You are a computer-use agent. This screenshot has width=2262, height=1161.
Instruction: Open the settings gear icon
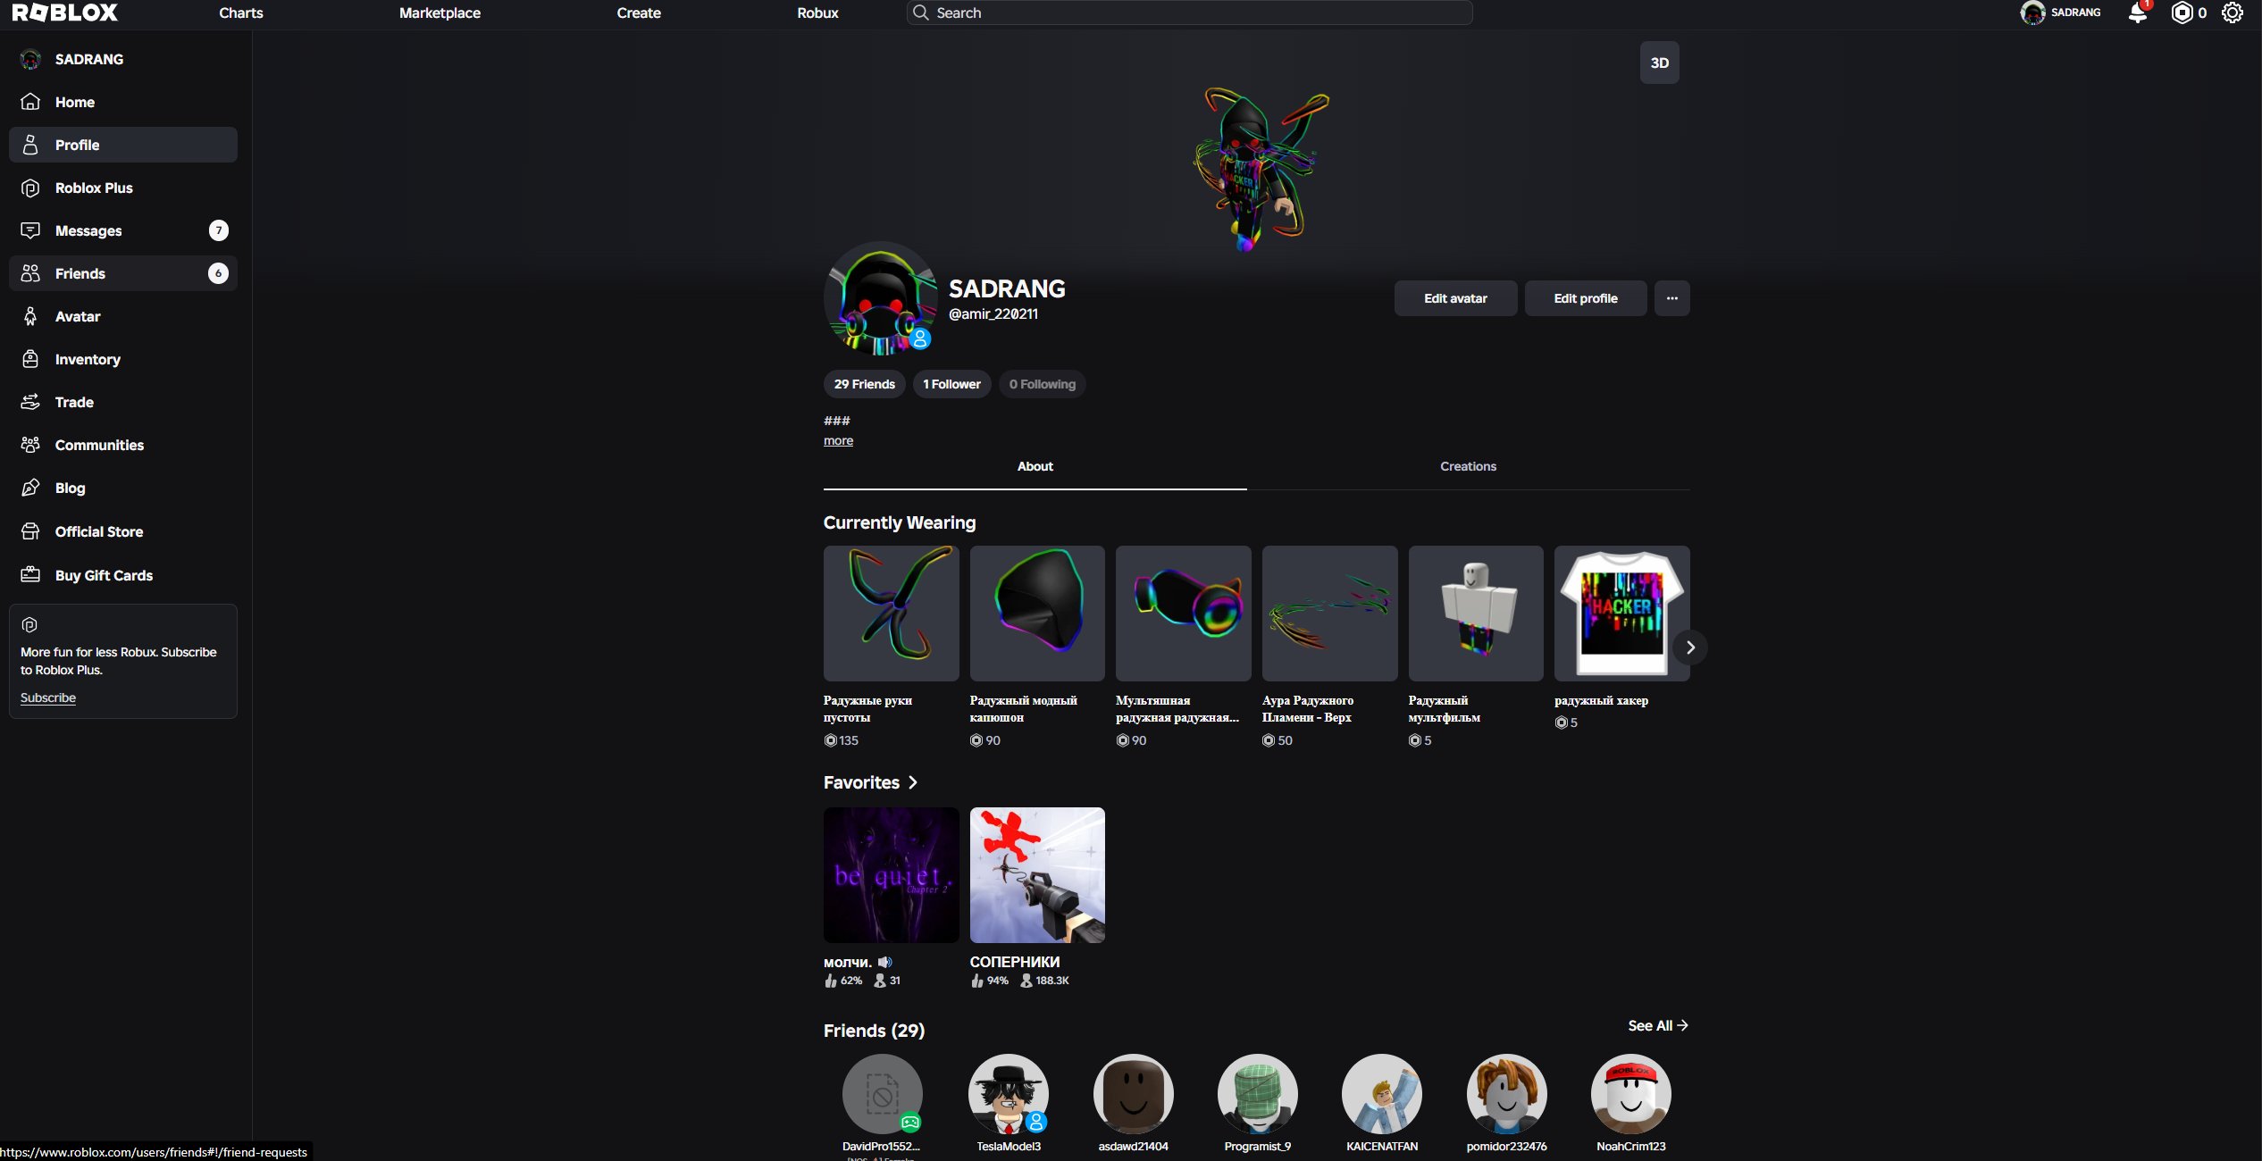pos(2233,13)
